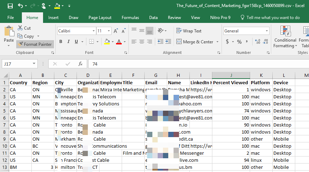Apply yellow fill color to cell
The height and width of the screenshot is (172, 309).
pos(107,42)
